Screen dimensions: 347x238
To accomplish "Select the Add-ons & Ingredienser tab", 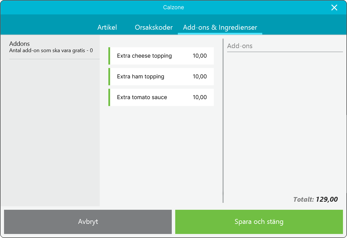I will click(220, 28).
